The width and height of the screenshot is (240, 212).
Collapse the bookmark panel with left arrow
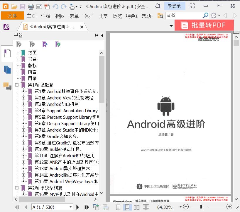click(x=102, y=36)
